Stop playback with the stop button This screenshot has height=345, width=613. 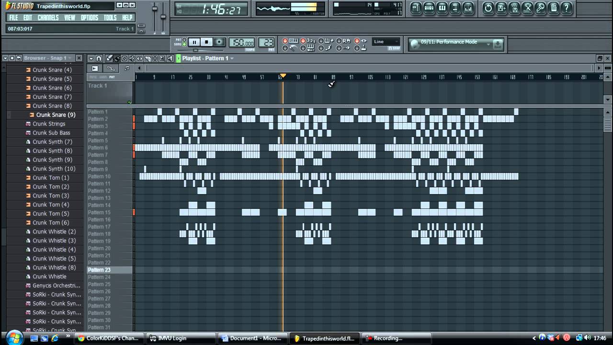(206, 42)
